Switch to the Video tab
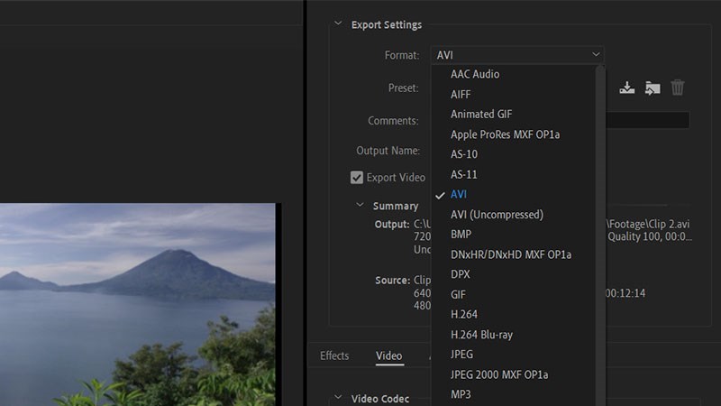Viewport: 721px width, 406px height. (x=388, y=355)
